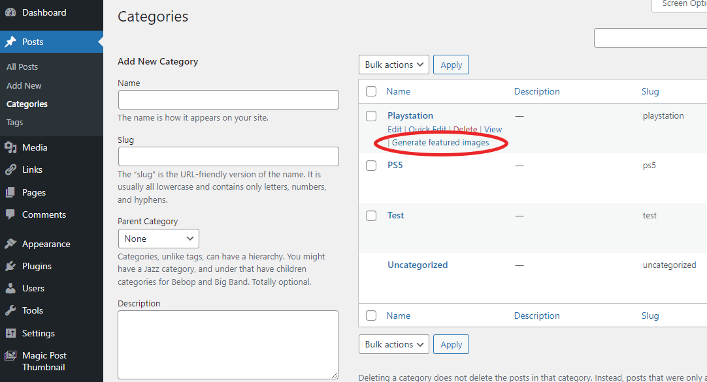Focus the category Name input field

(x=228, y=100)
